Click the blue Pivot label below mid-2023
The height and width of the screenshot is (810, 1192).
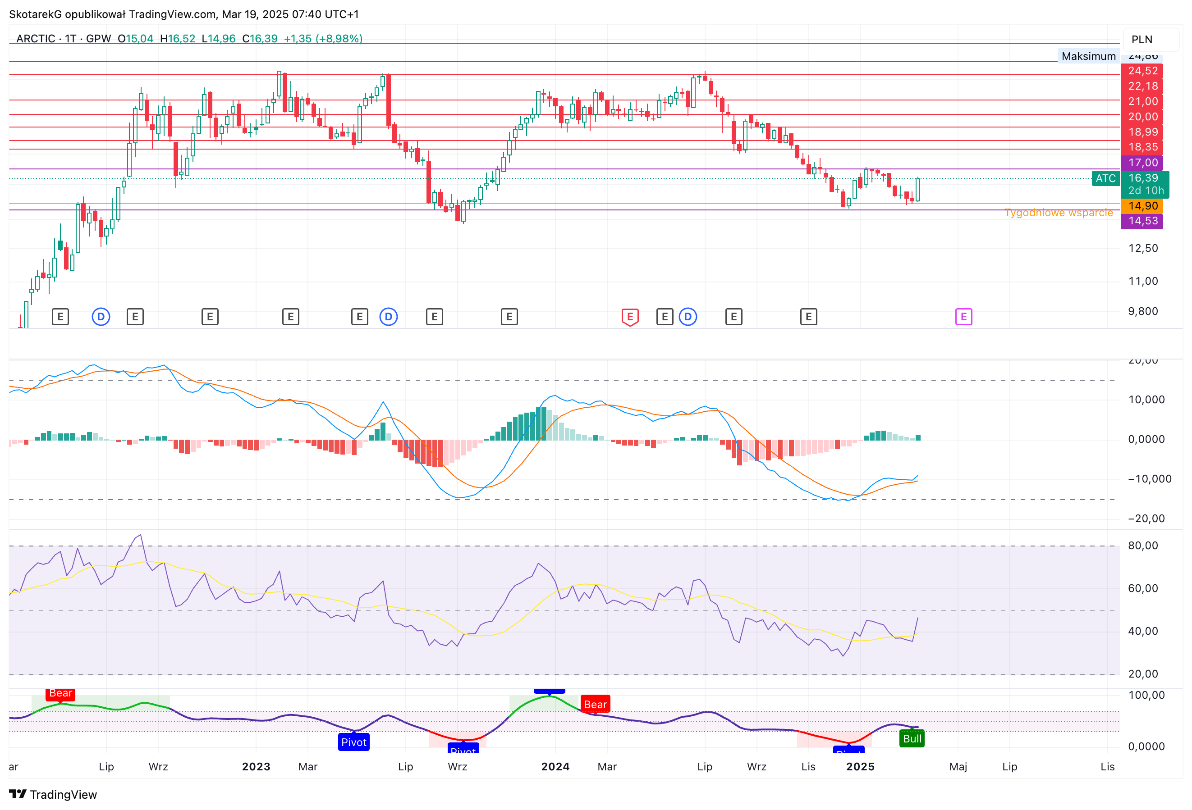(353, 742)
